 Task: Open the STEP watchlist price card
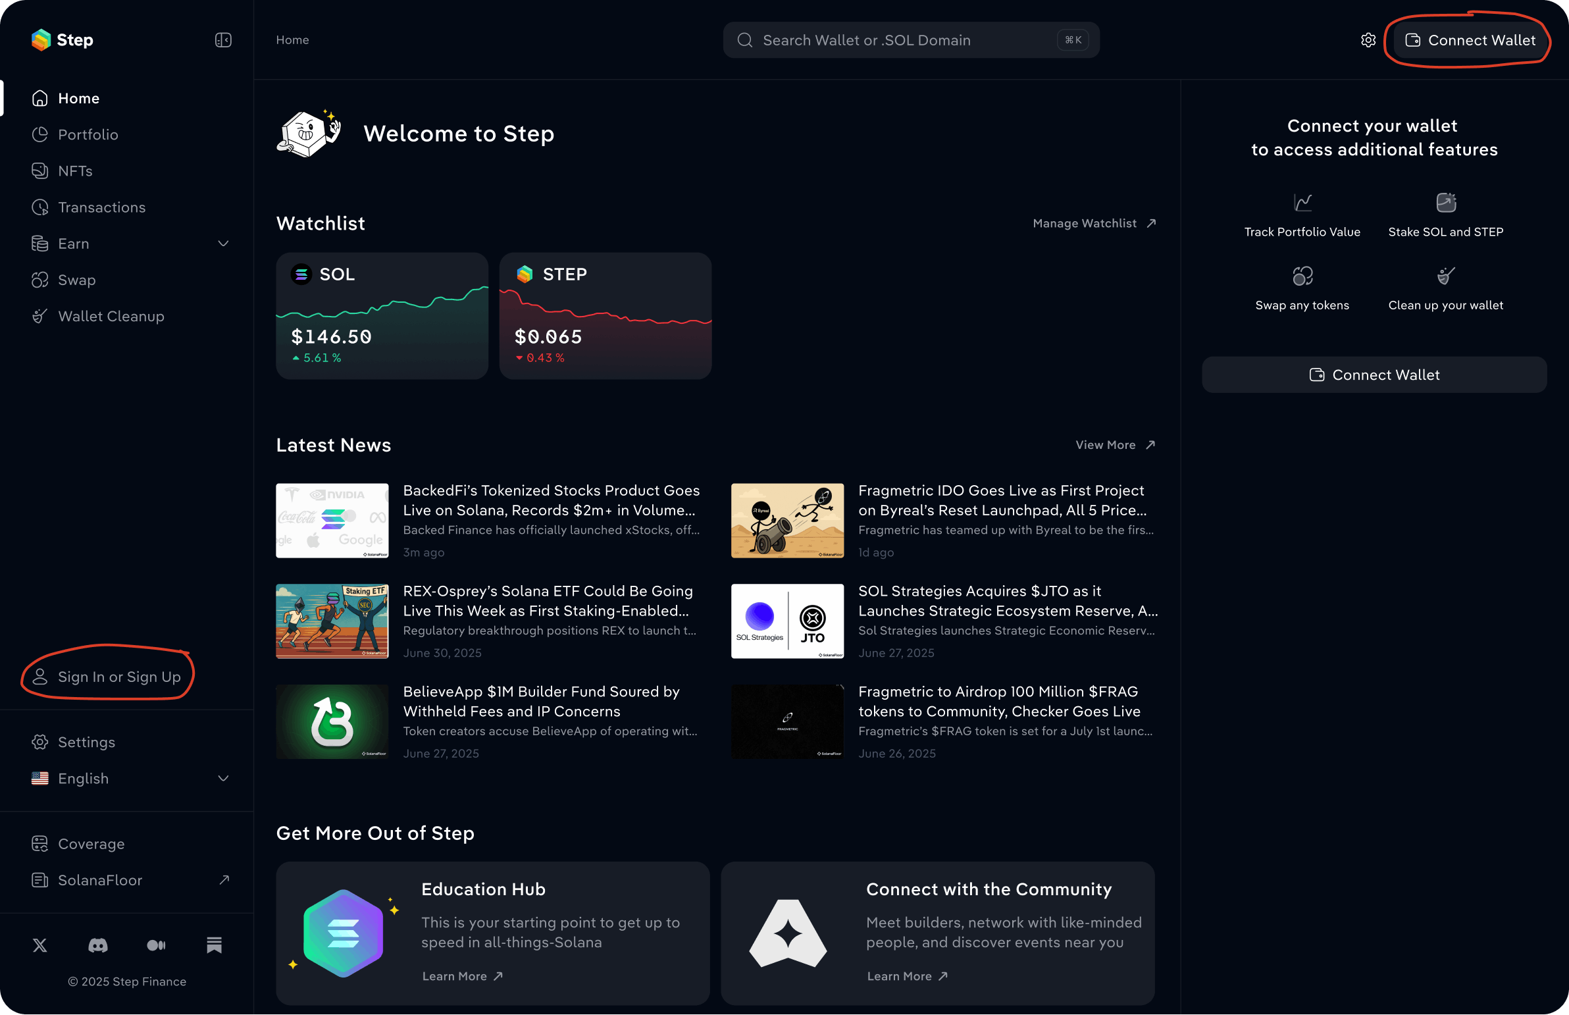pyautogui.click(x=605, y=316)
